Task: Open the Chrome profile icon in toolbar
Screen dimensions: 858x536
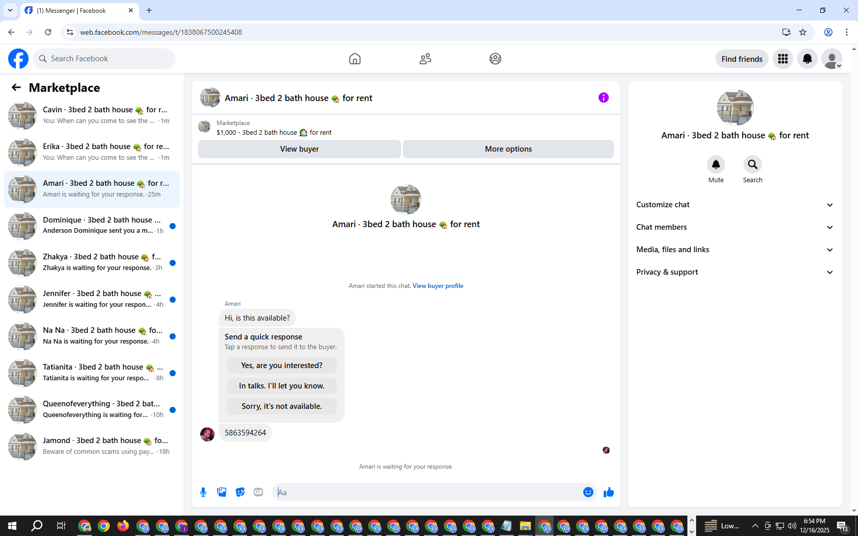Action: [x=828, y=32]
